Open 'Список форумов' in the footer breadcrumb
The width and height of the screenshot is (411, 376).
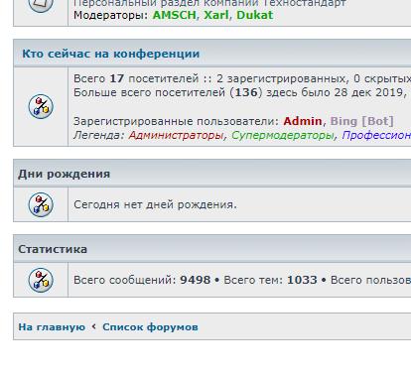click(150, 327)
